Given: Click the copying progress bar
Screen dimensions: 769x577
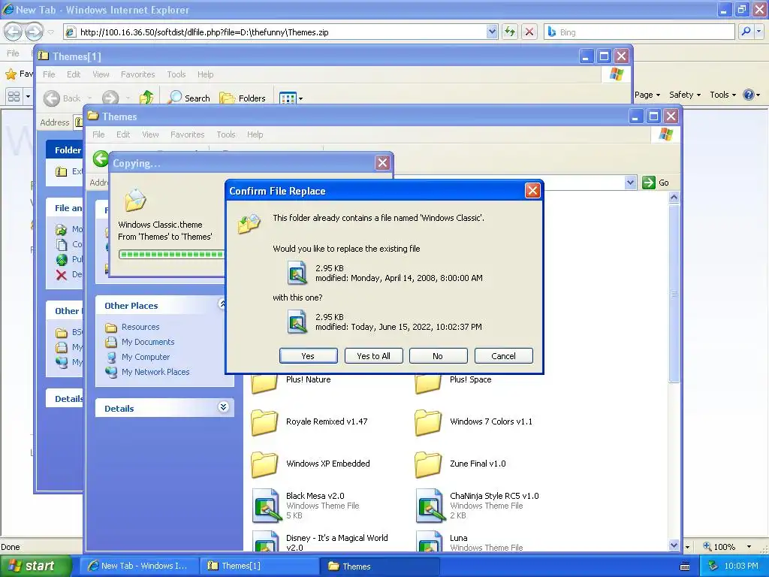Looking at the screenshot, I should tap(172, 254).
